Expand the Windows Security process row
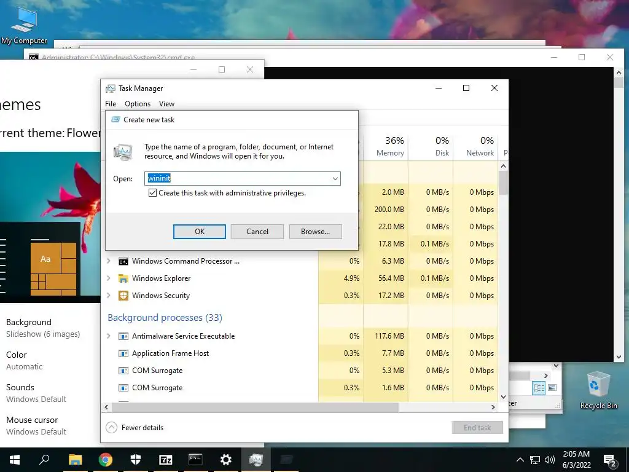 click(x=108, y=296)
